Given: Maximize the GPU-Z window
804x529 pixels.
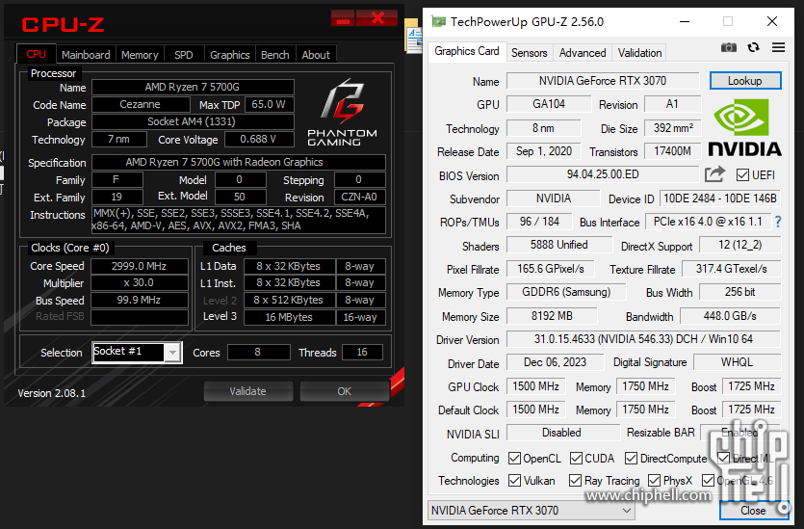Looking at the screenshot, I should [x=728, y=21].
